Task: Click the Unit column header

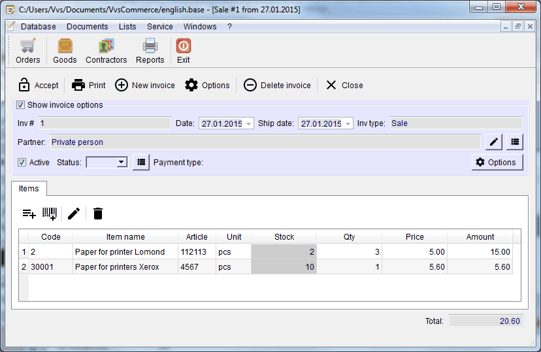Action: tap(233, 237)
